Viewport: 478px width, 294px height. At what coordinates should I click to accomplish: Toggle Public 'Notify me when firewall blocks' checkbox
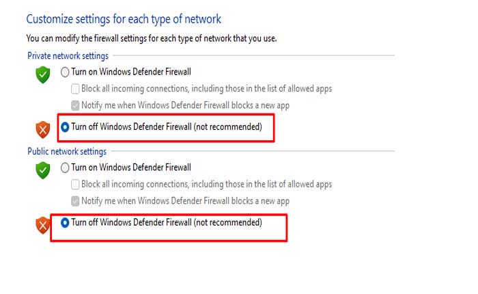pos(75,201)
